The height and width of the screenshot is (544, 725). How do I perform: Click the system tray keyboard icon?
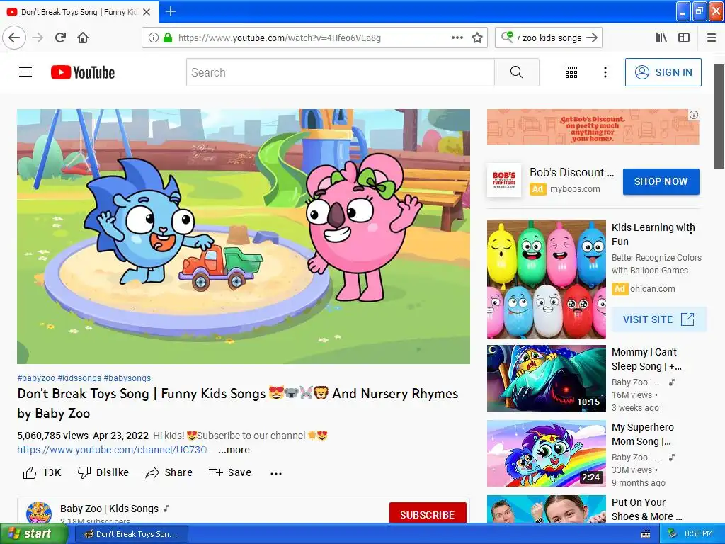pos(646,534)
